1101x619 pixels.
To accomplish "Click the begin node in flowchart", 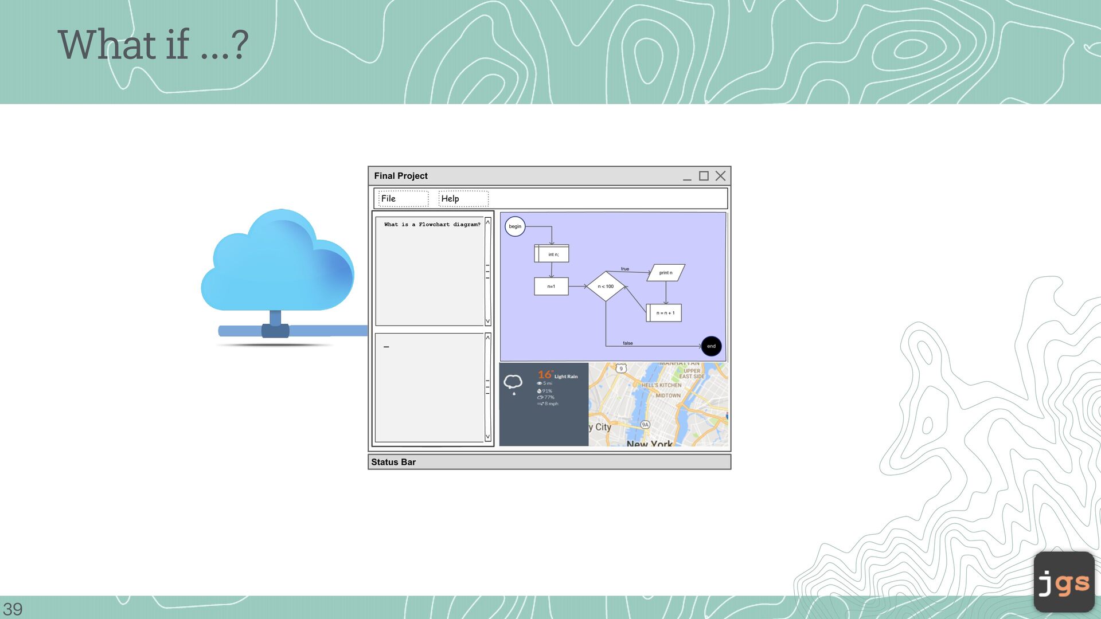I will (515, 226).
